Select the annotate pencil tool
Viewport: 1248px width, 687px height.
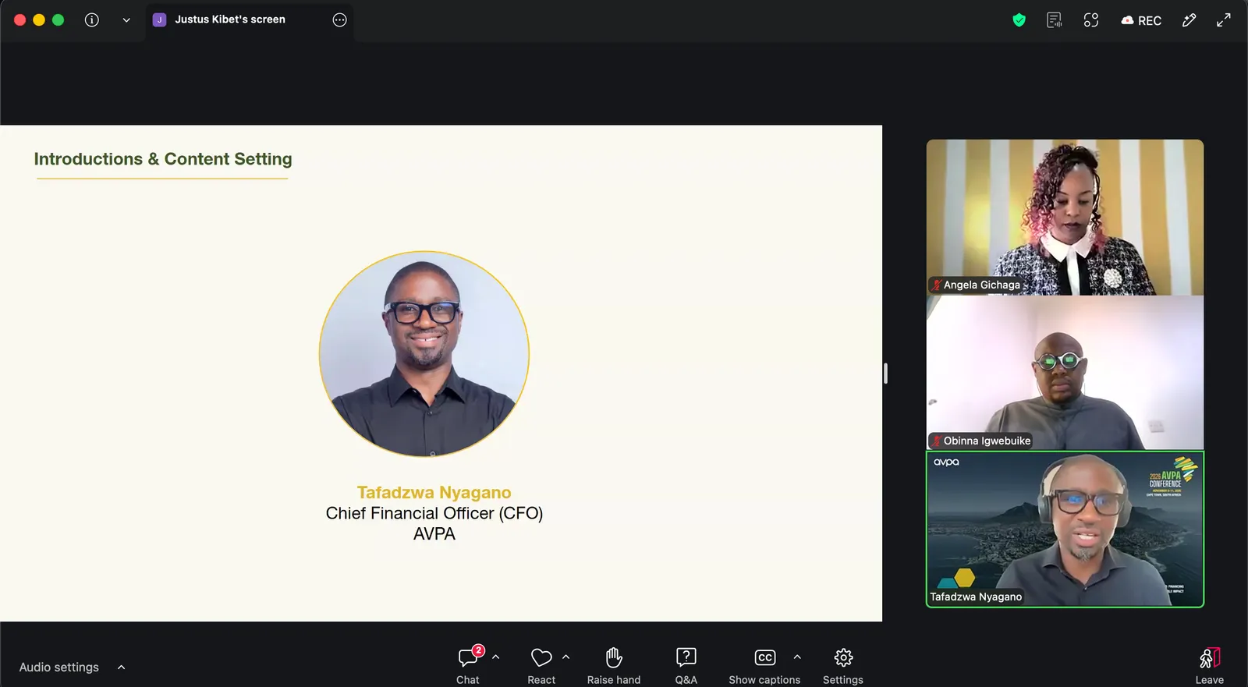click(x=1189, y=20)
